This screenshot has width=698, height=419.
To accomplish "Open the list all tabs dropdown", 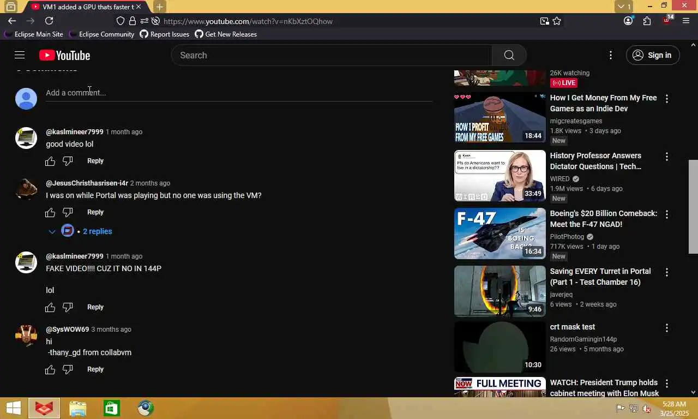I will (x=624, y=7).
